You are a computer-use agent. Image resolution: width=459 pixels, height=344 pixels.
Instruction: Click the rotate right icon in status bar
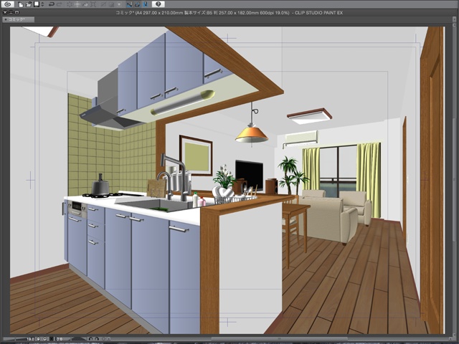[x=97, y=339]
